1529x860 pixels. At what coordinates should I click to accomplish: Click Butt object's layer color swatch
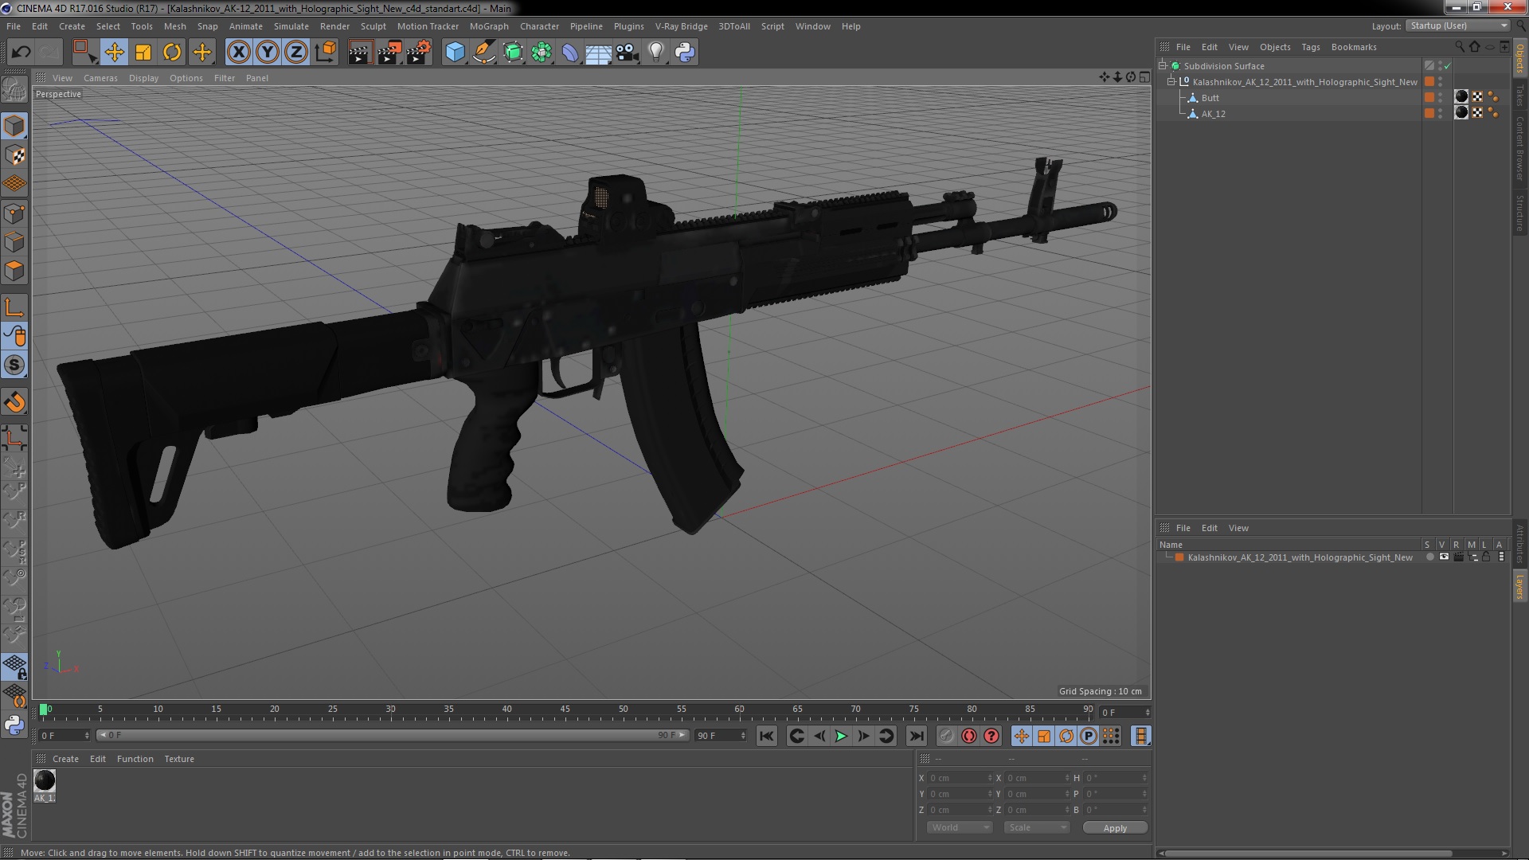click(1429, 97)
